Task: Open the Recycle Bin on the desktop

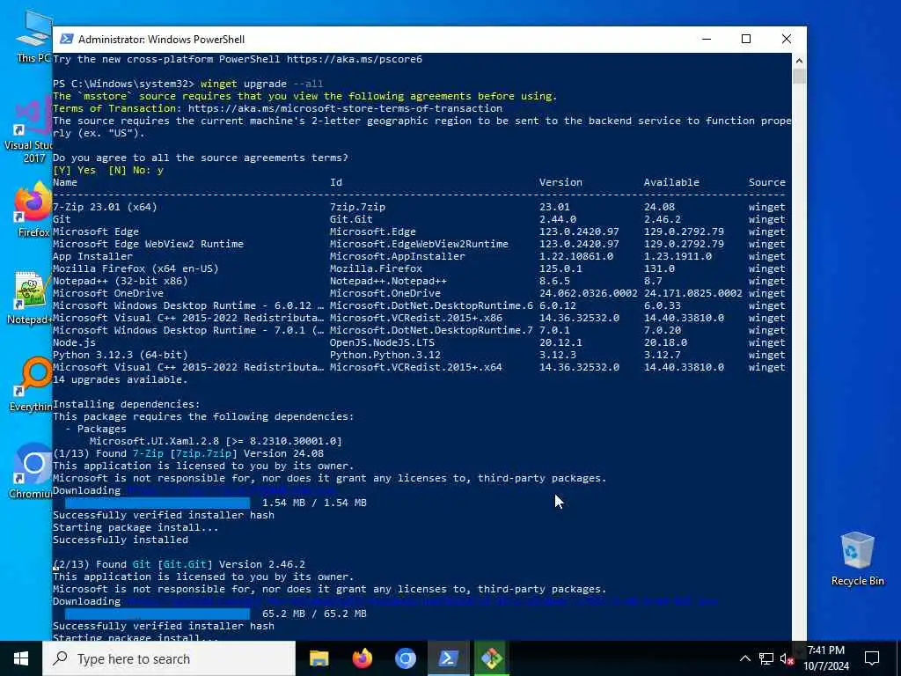Action: (857, 559)
